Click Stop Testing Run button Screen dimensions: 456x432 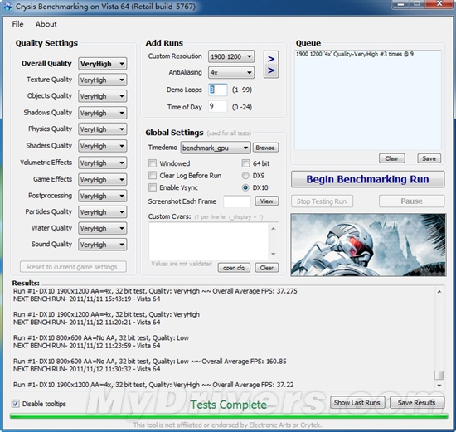click(x=322, y=201)
